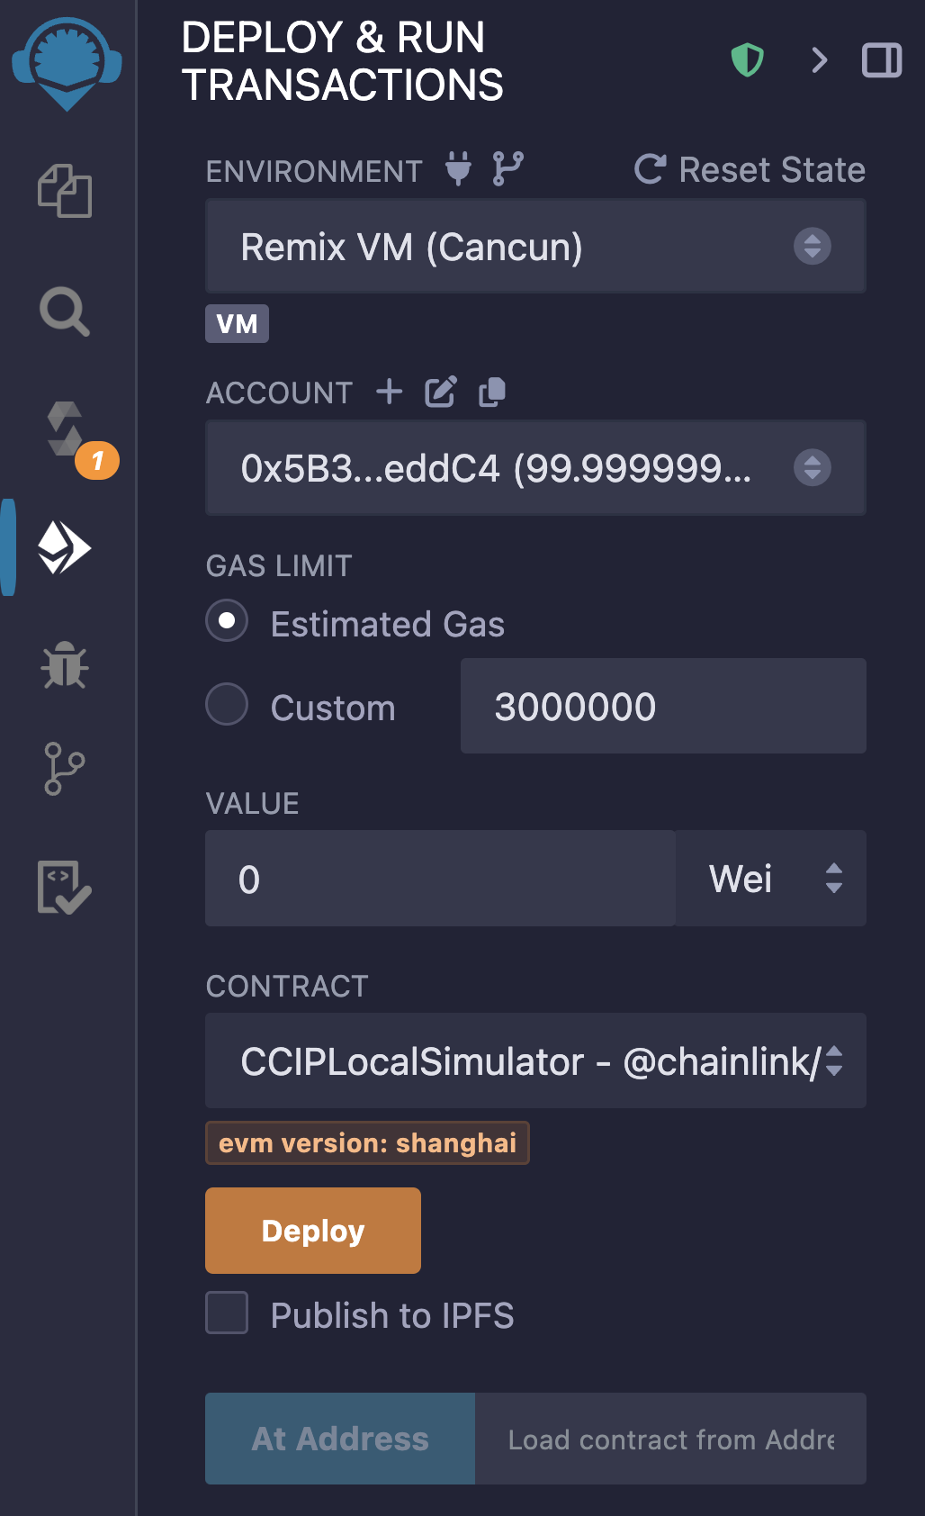Select the Custom gas limit radio

tap(227, 704)
